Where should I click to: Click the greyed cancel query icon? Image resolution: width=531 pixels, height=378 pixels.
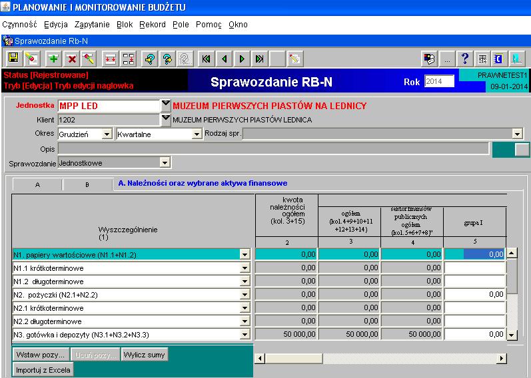coord(185,59)
